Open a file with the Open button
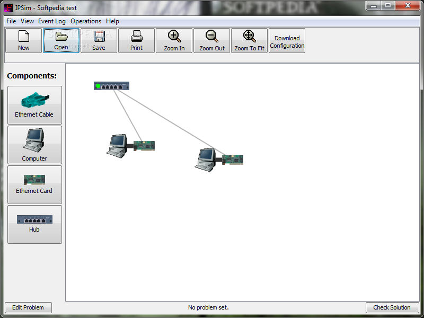The image size is (424, 318). click(61, 41)
